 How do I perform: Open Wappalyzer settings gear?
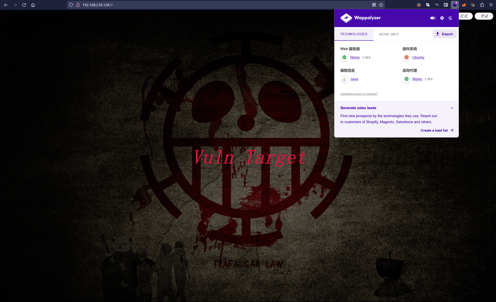[x=442, y=18]
